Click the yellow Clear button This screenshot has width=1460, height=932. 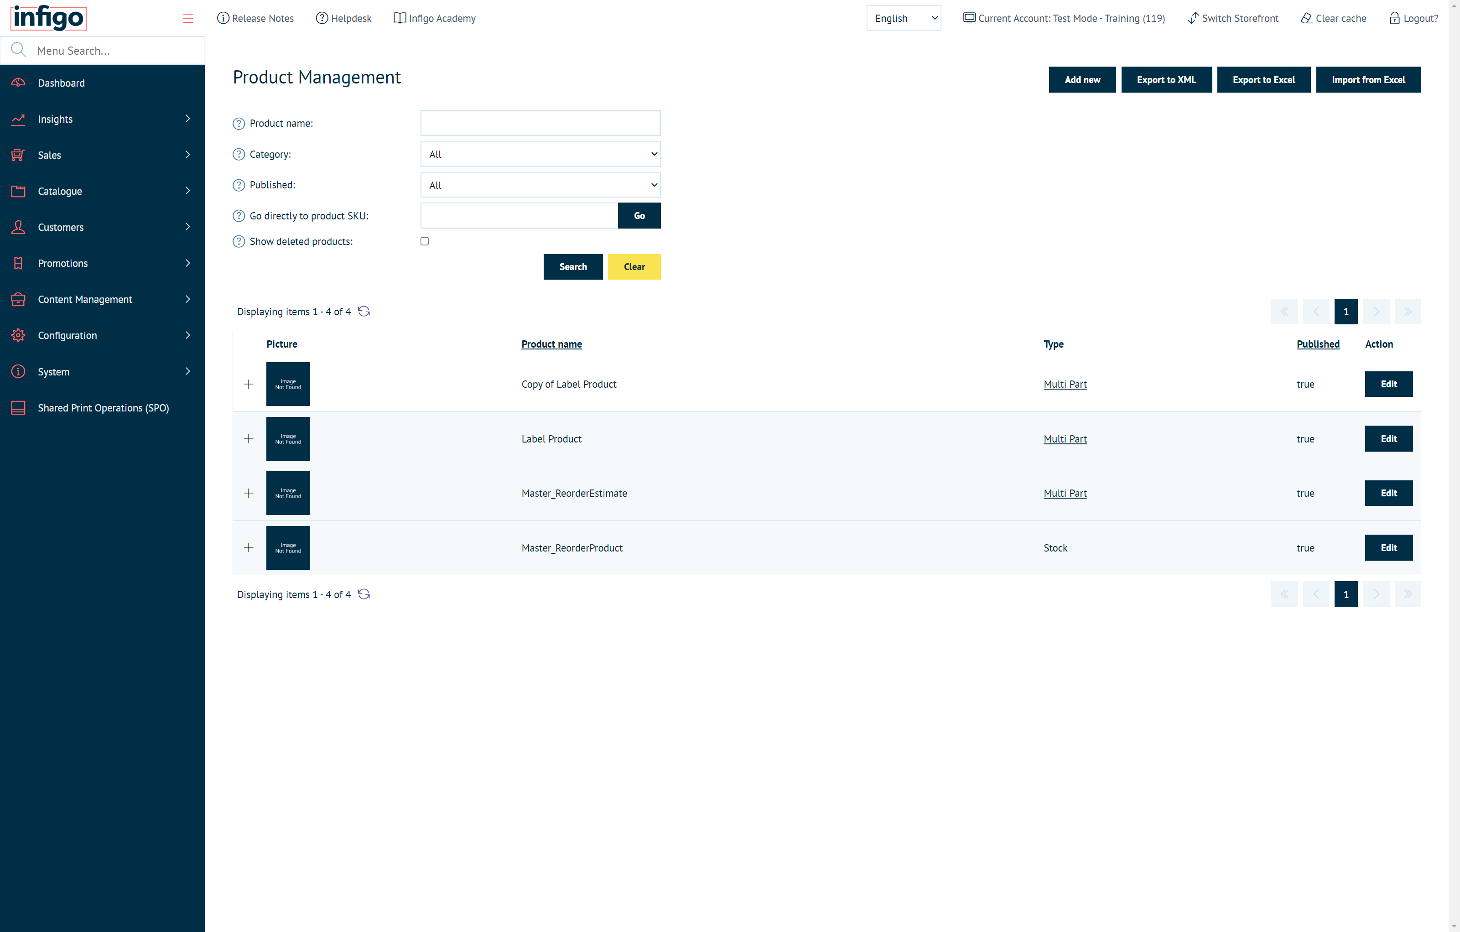click(634, 267)
